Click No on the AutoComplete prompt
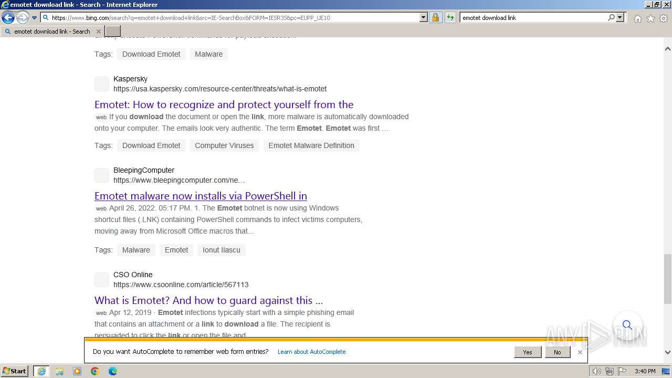 (557, 352)
